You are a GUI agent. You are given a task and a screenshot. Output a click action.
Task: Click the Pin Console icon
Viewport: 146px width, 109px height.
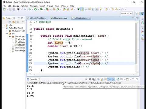(x=118, y=79)
